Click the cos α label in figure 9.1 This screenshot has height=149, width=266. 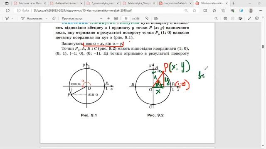pos(76,84)
